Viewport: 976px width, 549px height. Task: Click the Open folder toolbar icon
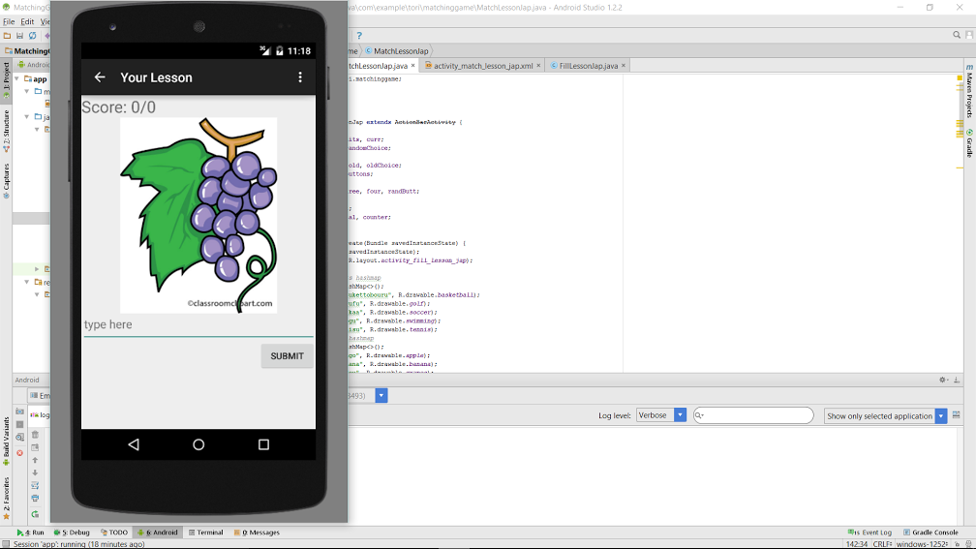(x=7, y=36)
